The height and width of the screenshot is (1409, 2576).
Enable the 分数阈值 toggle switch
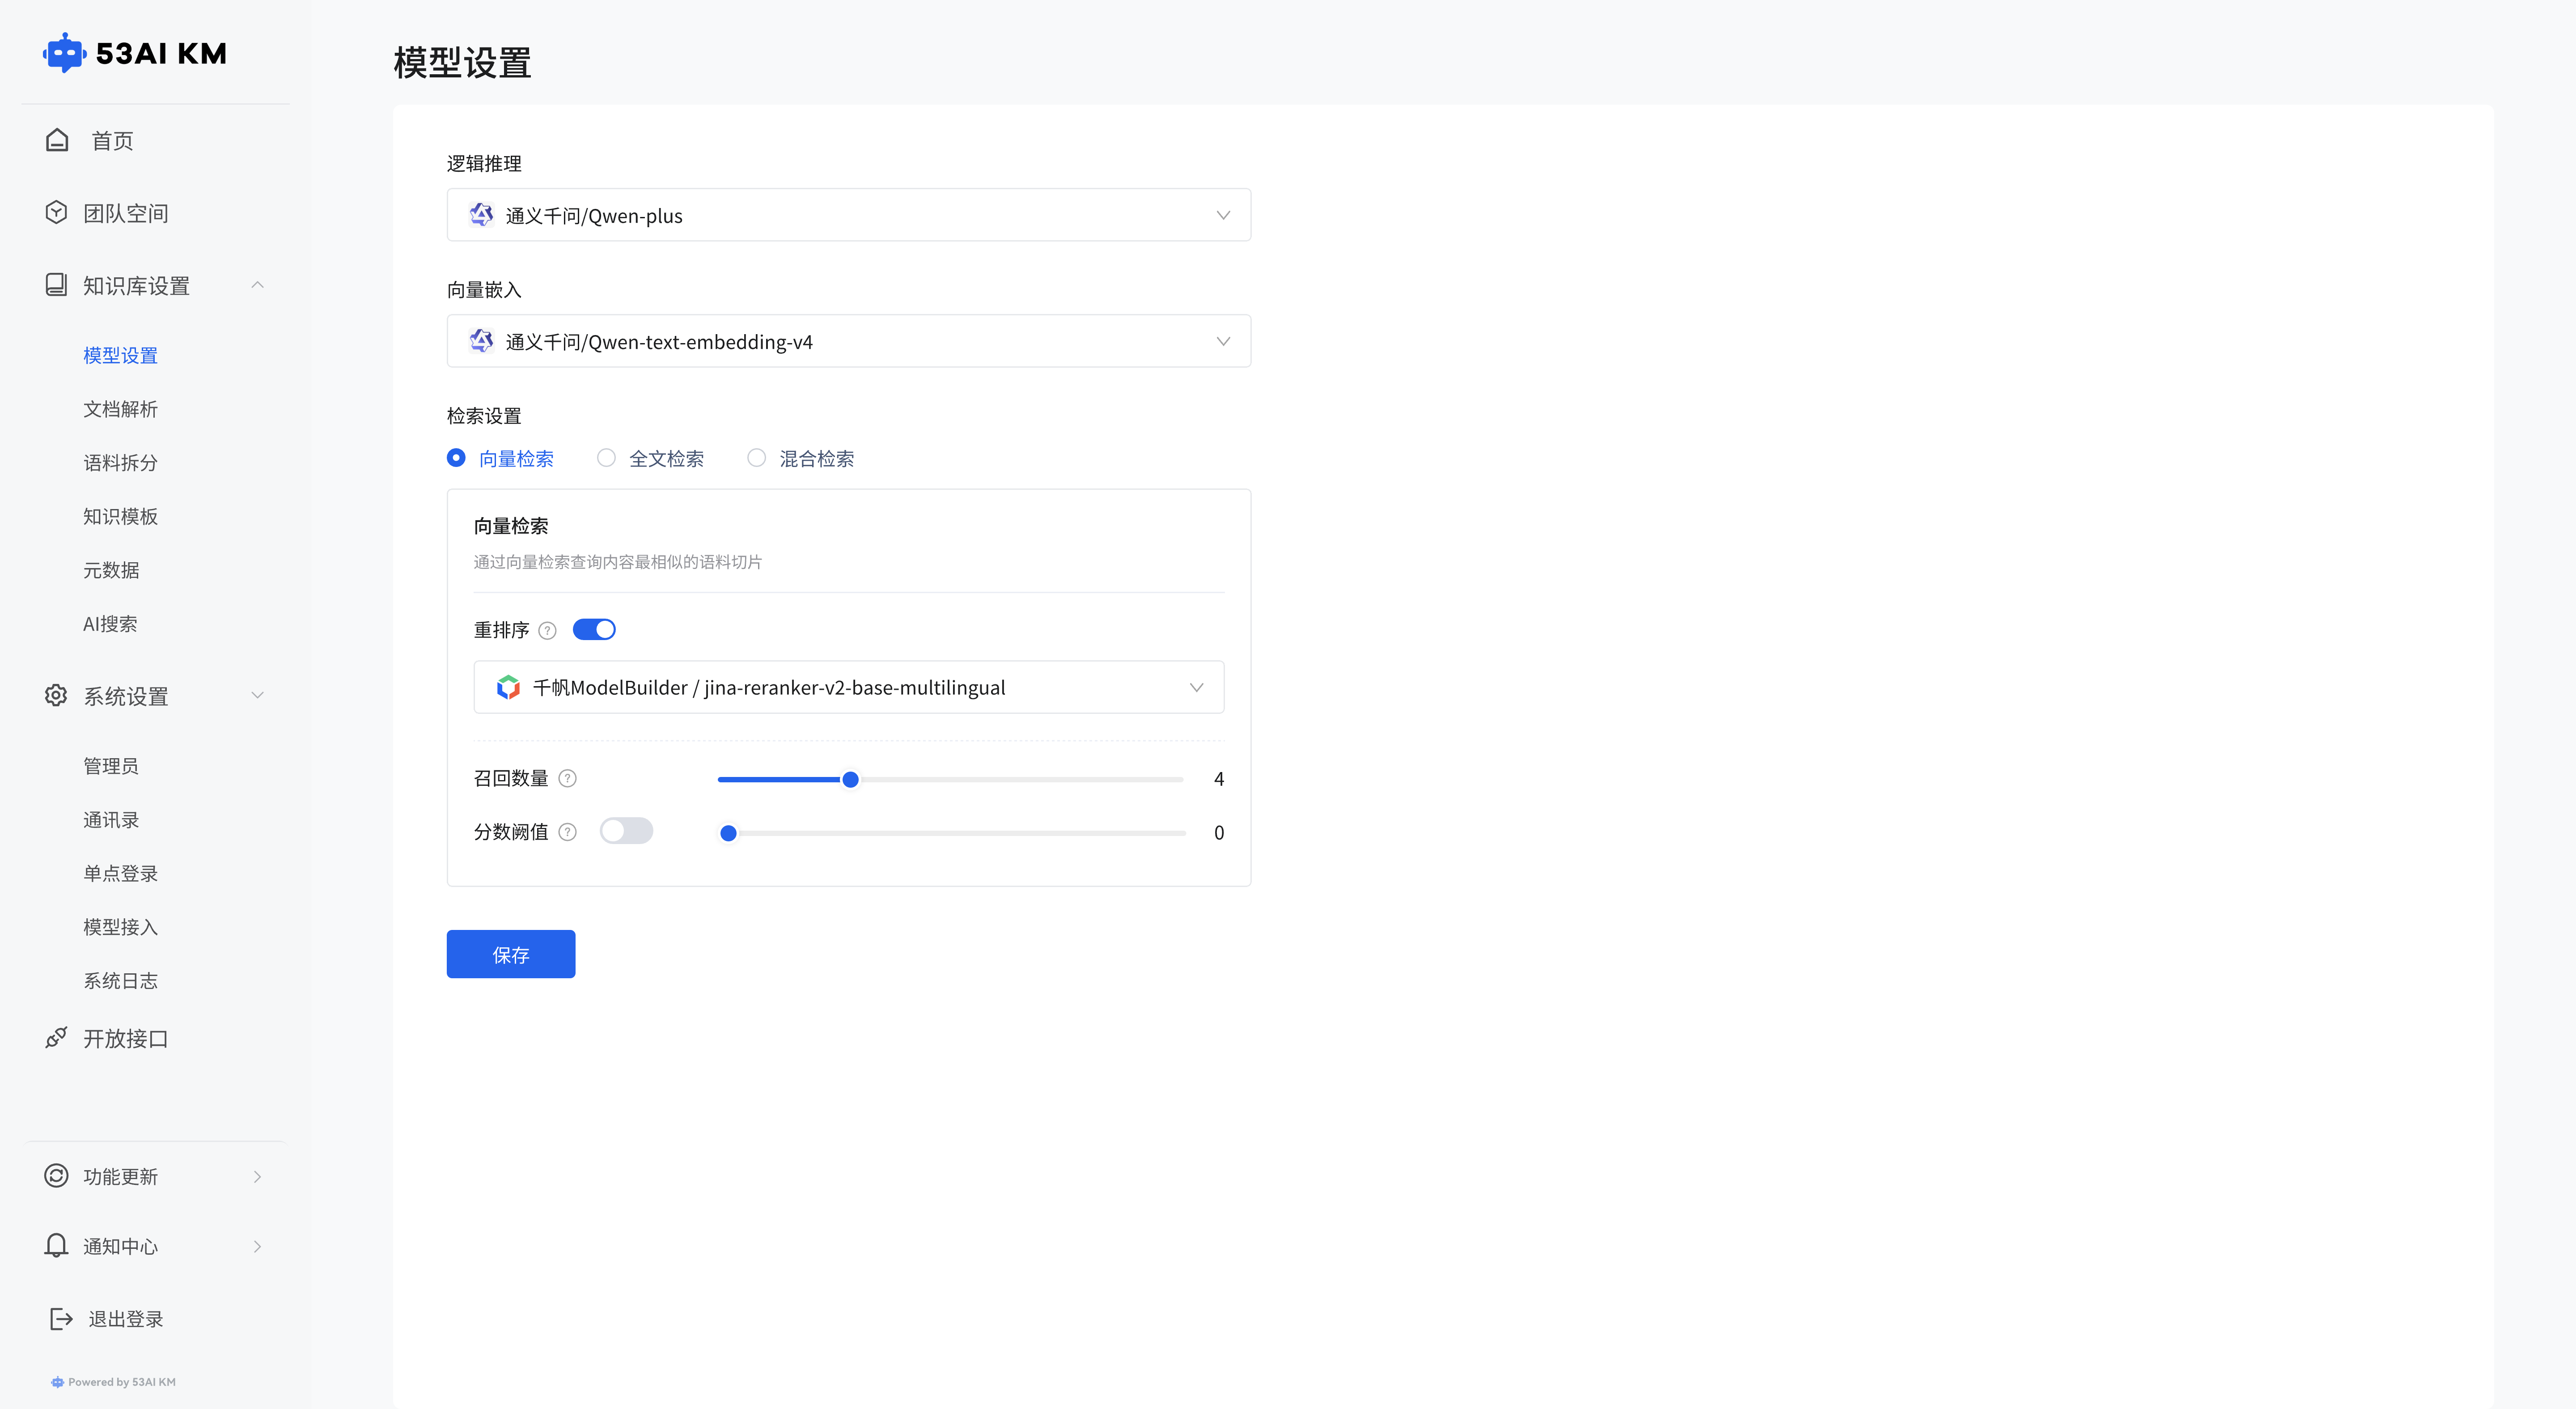tap(626, 831)
